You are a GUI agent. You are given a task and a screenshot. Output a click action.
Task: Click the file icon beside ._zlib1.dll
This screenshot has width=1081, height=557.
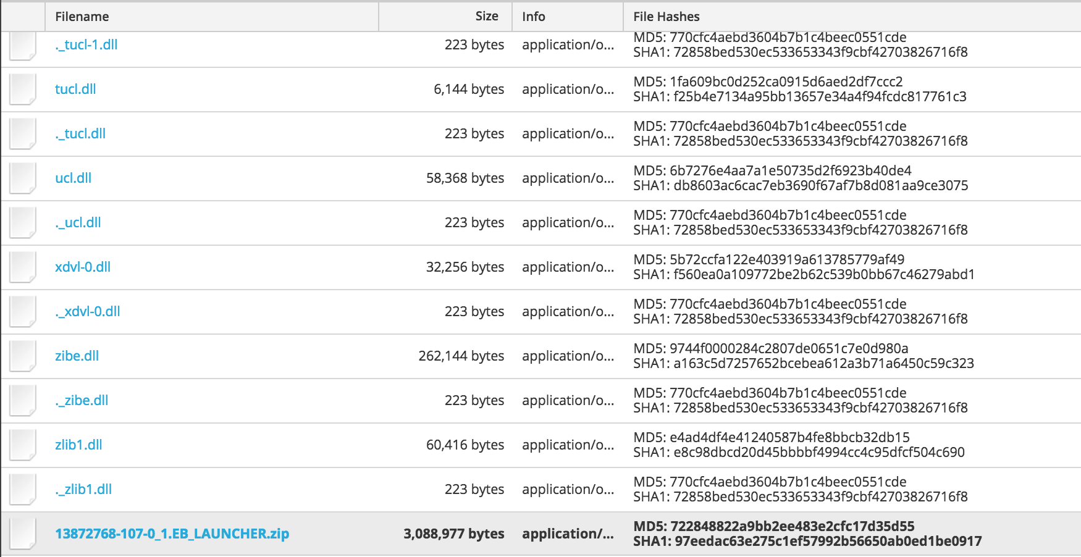point(23,490)
